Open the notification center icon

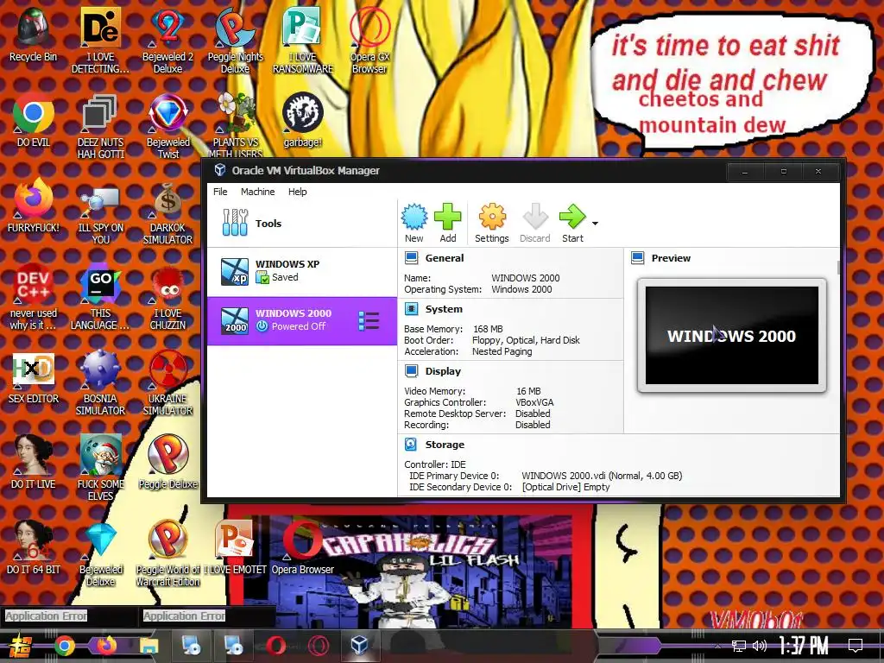pos(856,646)
